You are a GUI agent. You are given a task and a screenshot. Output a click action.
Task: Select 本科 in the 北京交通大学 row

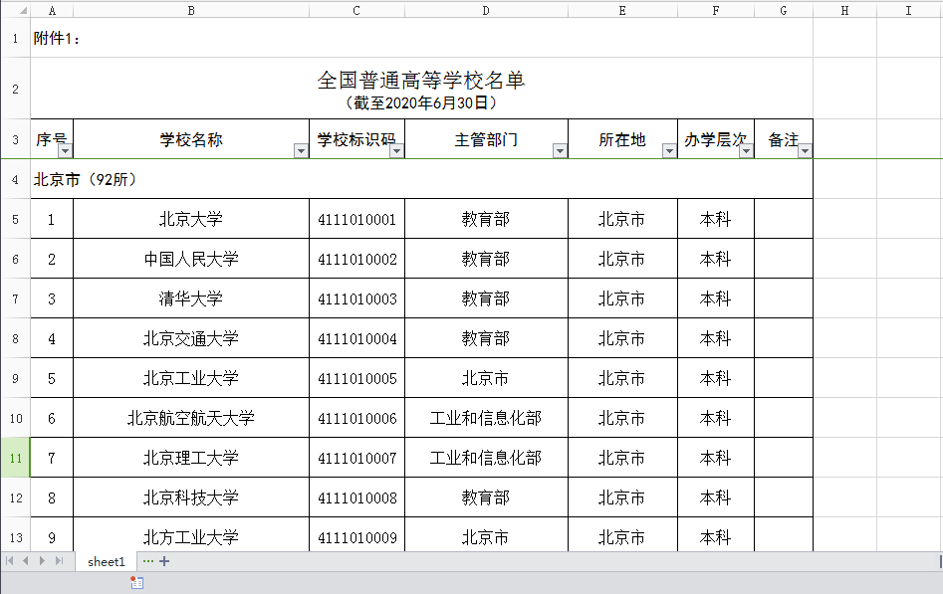click(716, 338)
